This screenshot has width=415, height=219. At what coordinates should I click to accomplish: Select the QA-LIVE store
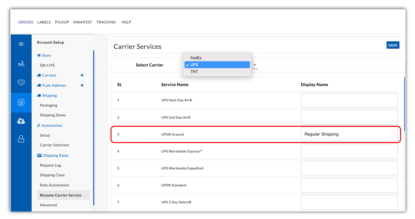47,65
